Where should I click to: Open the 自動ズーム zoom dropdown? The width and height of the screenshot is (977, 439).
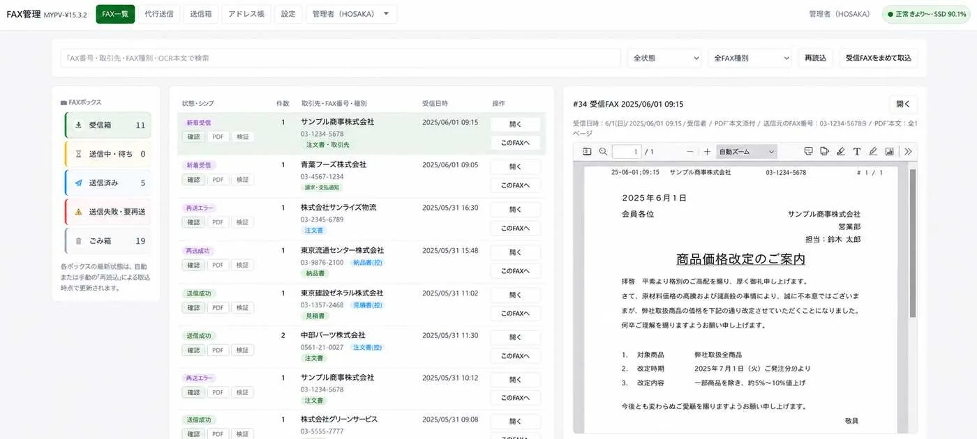[747, 151]
